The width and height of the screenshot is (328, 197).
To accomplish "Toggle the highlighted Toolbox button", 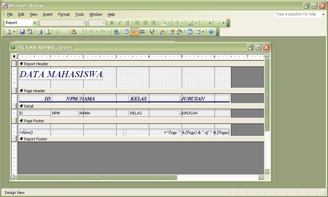I will click(134, 32).
